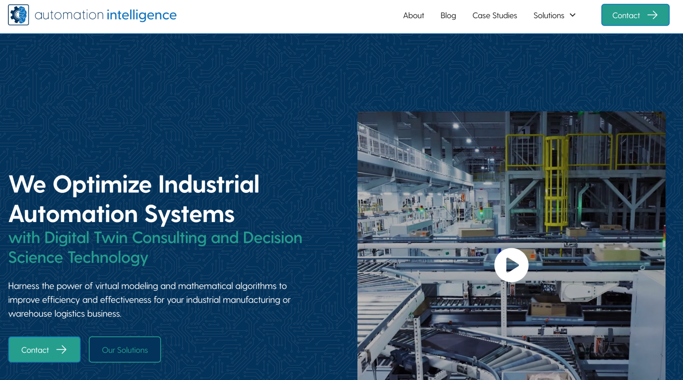Click the automation intelligence wordmark
Viewport: 683px width, 380px height.
click(105, 15)
